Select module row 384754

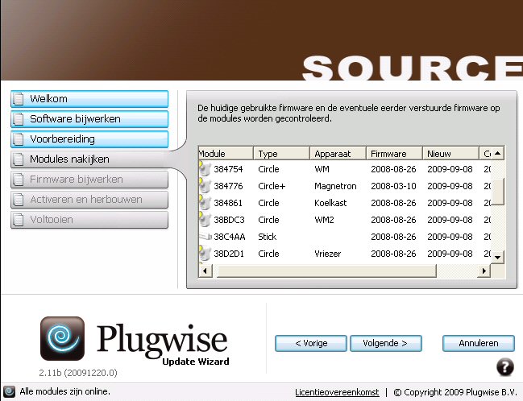[x=345, y=169]
